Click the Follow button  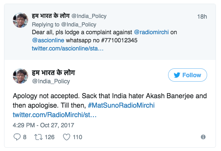coord(187,75)
